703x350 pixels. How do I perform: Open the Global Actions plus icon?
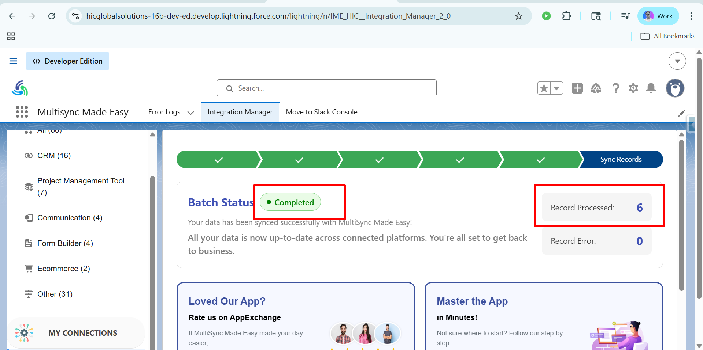(577, 88)
